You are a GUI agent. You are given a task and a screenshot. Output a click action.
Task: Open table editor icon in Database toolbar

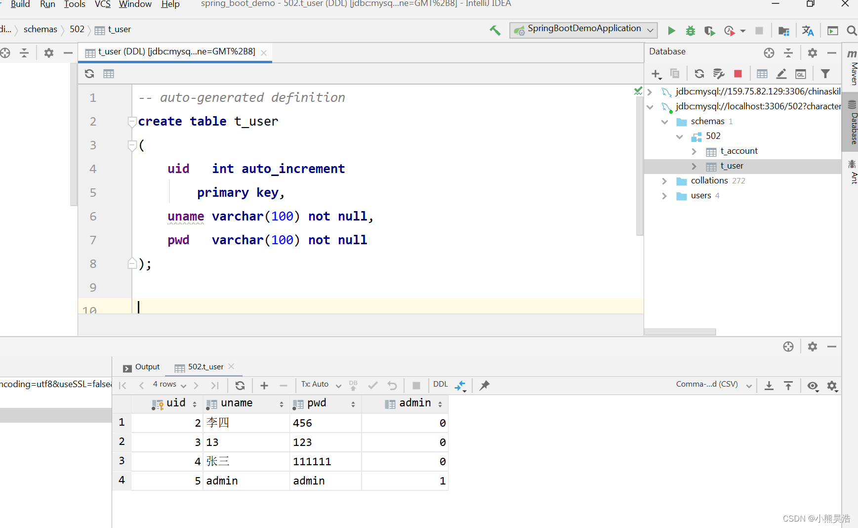pos(762,74)
